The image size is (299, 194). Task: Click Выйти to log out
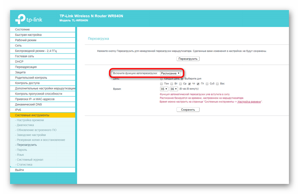point(43,170)
